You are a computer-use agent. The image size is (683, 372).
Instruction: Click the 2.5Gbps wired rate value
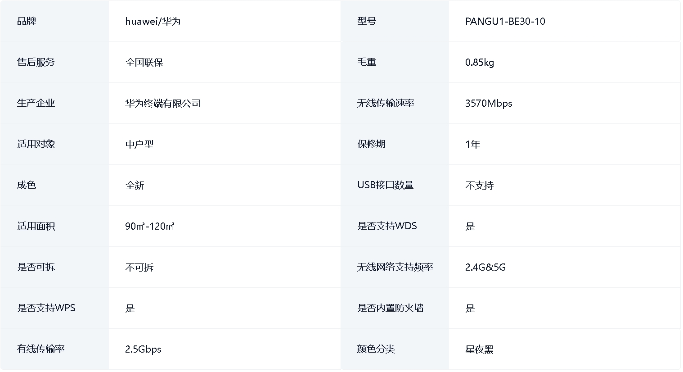tap(143, 349)
